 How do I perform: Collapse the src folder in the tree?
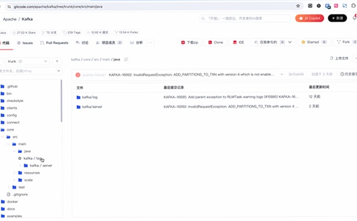coord(2,137)
